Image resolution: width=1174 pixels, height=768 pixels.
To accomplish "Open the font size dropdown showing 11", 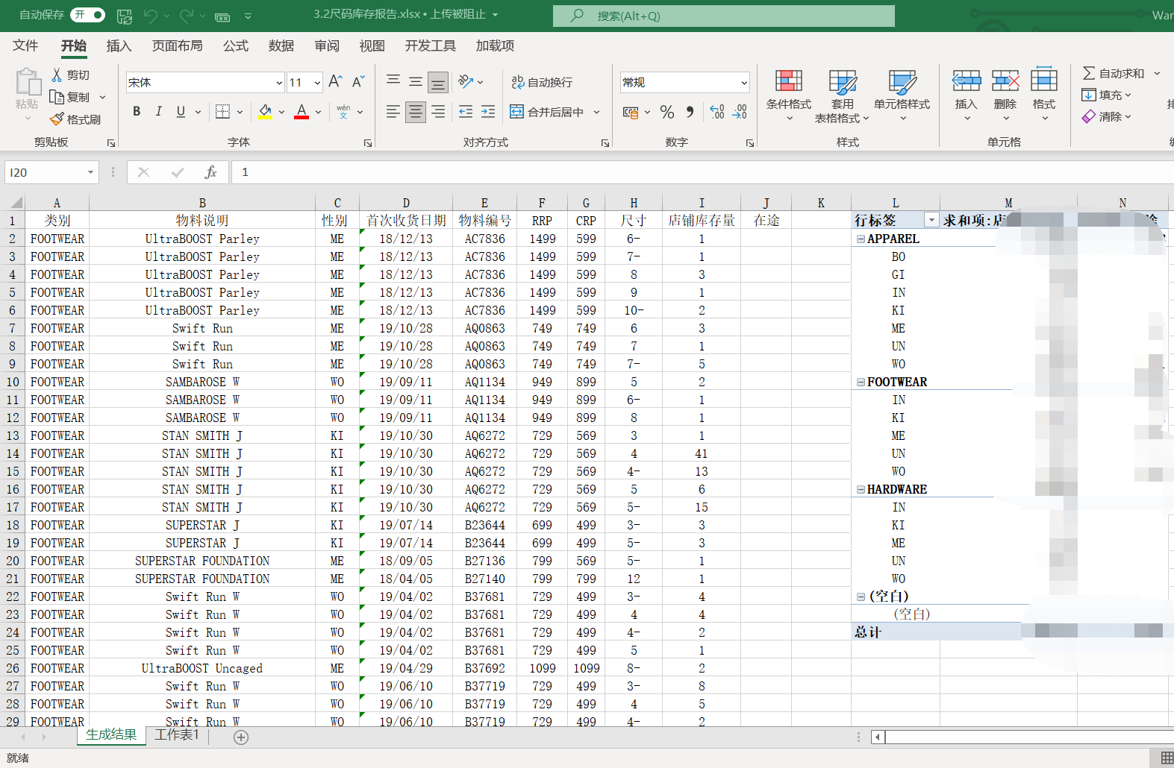I will coord(317,83).
